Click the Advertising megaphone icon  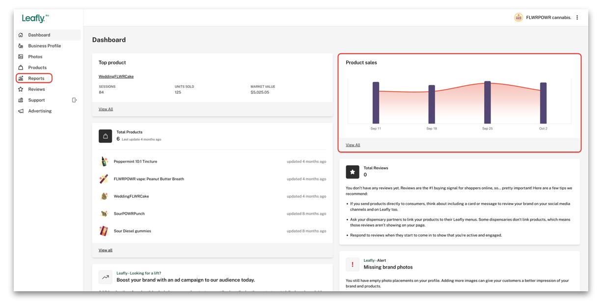21,111
